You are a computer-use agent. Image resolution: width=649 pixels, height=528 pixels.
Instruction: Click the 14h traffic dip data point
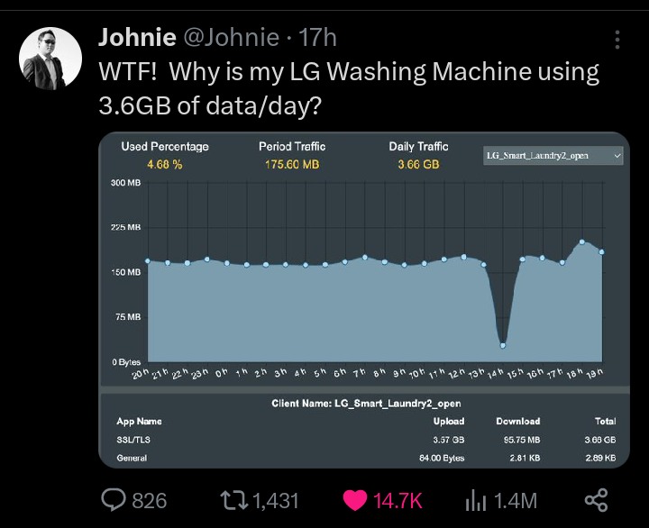coord(503,345)
